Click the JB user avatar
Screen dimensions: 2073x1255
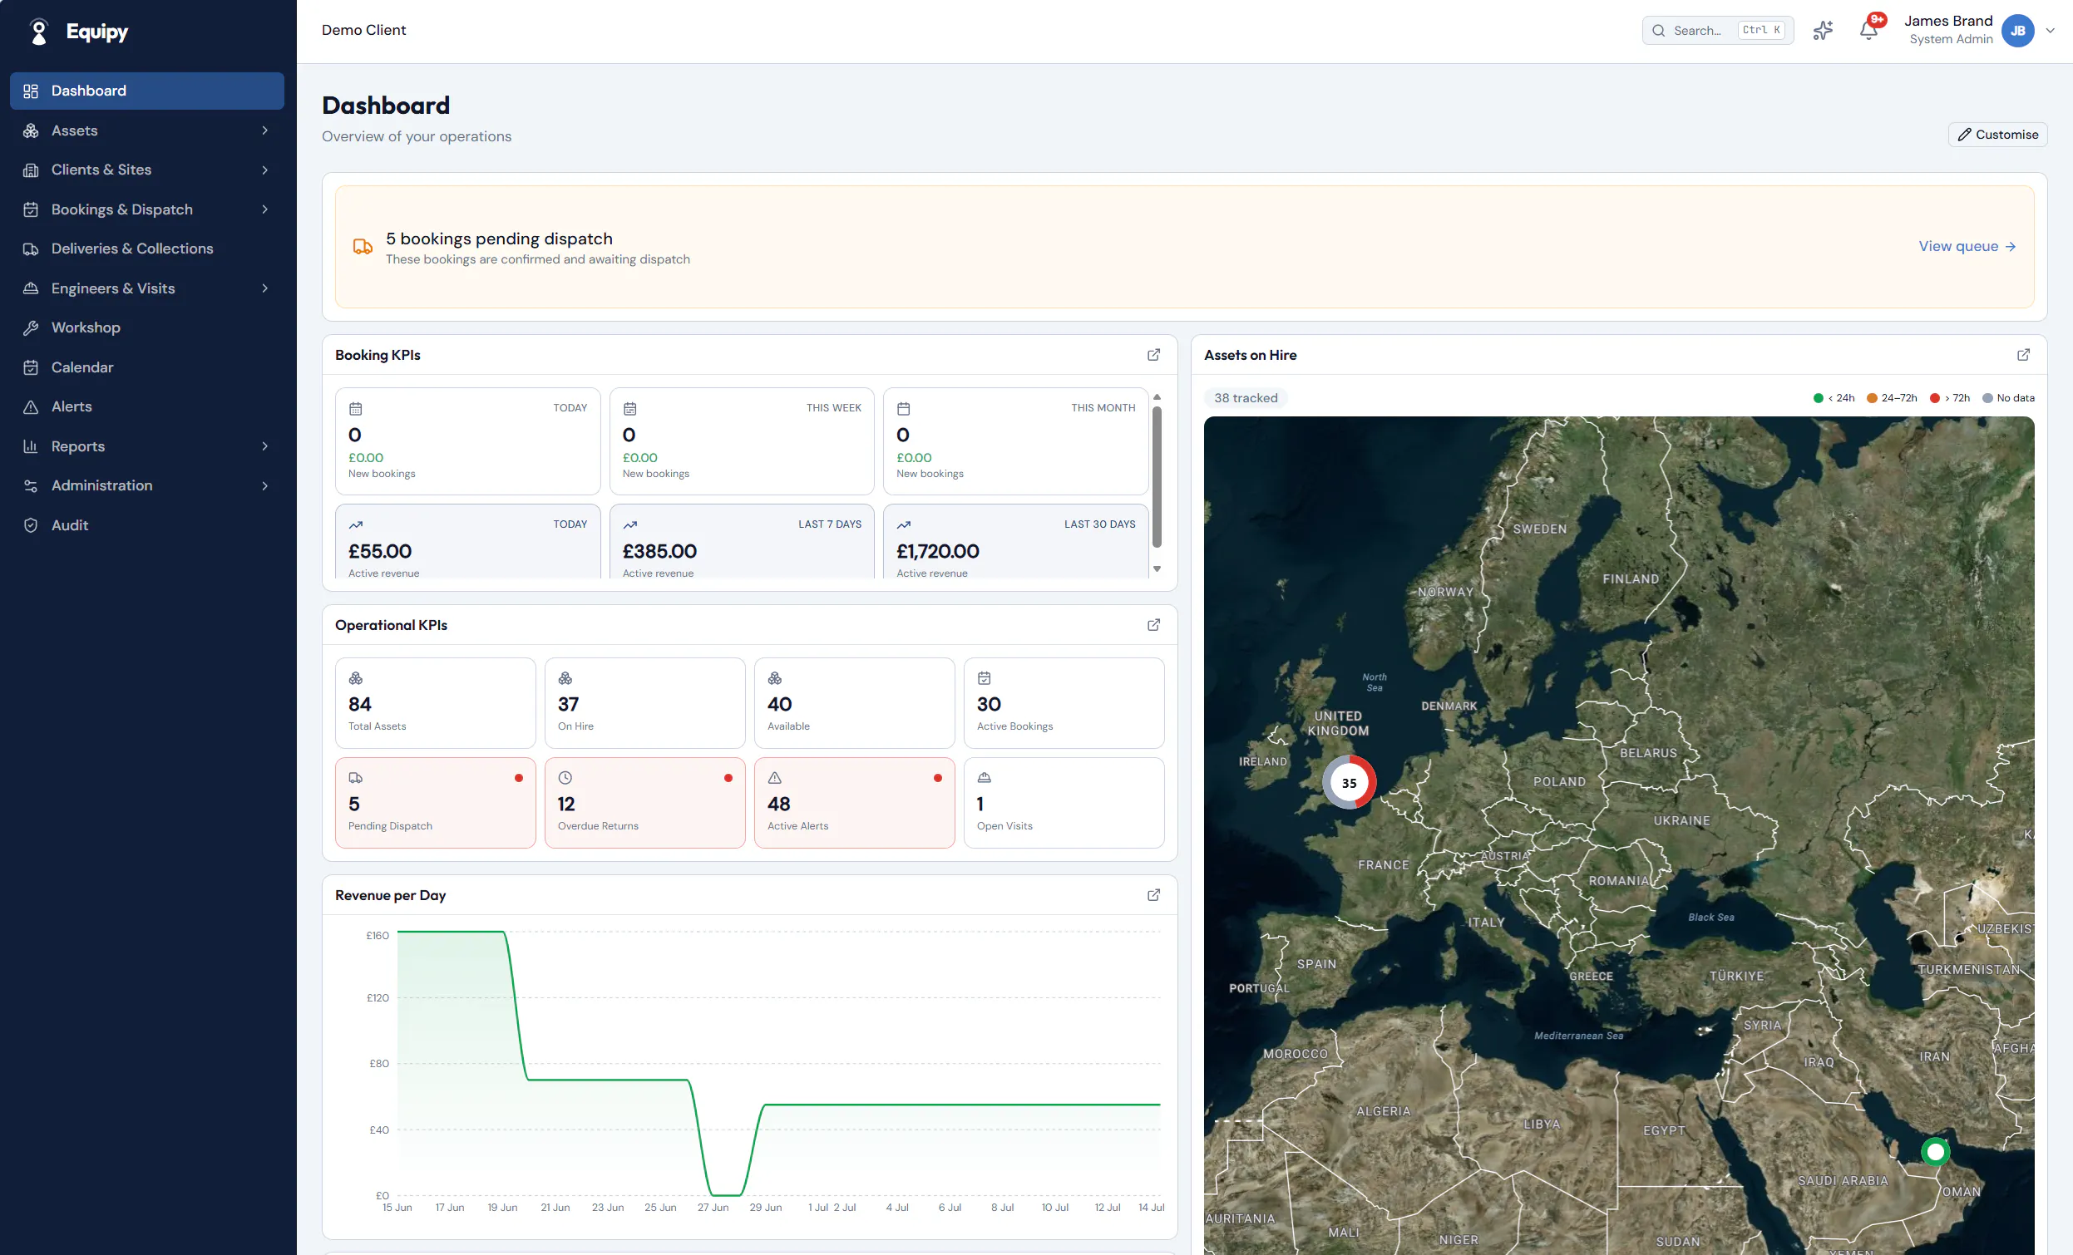2017,30
